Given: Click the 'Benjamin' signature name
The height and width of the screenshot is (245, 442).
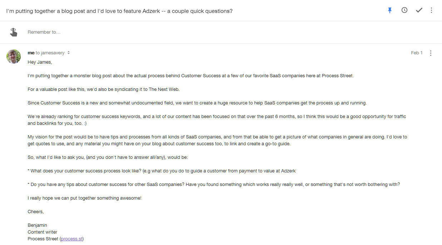Looking at the screenshot, I should pos(38,225).
